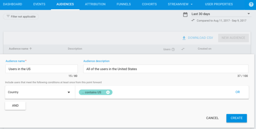Viewport: 256px width, 129px height.
Task: Click the compare arrows icon next to date comparison
Action: [193, 20]
